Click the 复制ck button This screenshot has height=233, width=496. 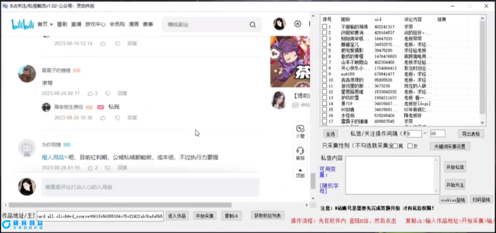tap(231, 216)
